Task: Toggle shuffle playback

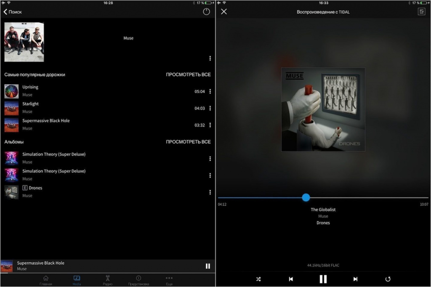Action: coord(258,279)
